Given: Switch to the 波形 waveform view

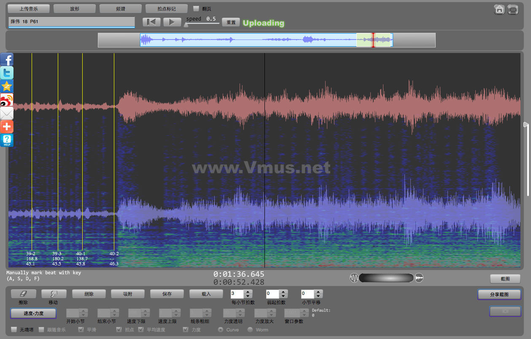Looking at the screenshot, I should pos(74,9).
